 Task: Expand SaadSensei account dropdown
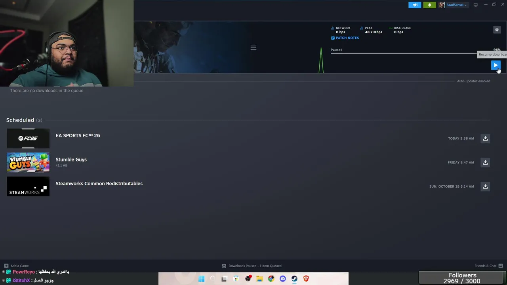coord(457,5)
